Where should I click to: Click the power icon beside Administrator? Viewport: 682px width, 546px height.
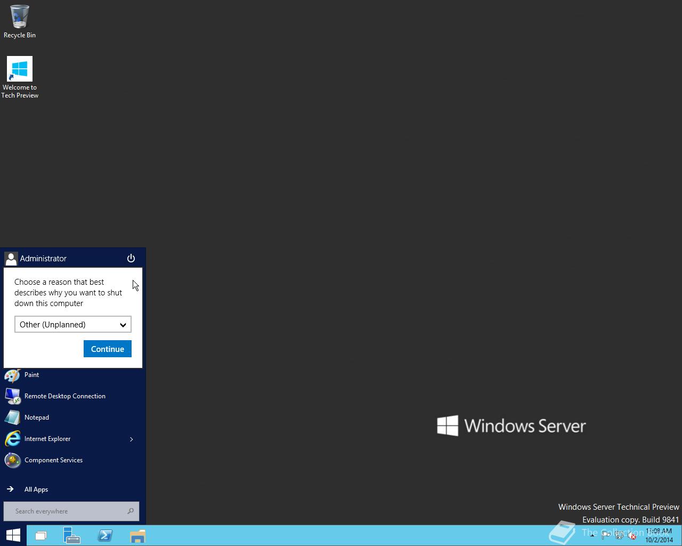tap(131, 259)
